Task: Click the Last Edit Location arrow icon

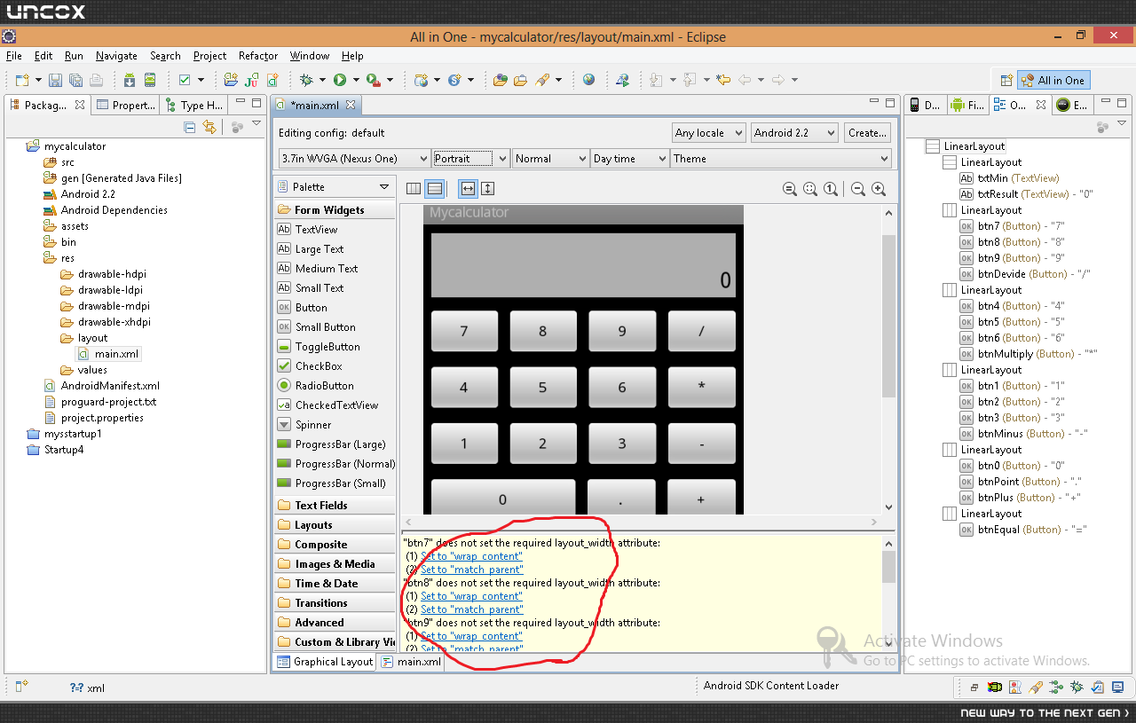Action: (723, 80)
